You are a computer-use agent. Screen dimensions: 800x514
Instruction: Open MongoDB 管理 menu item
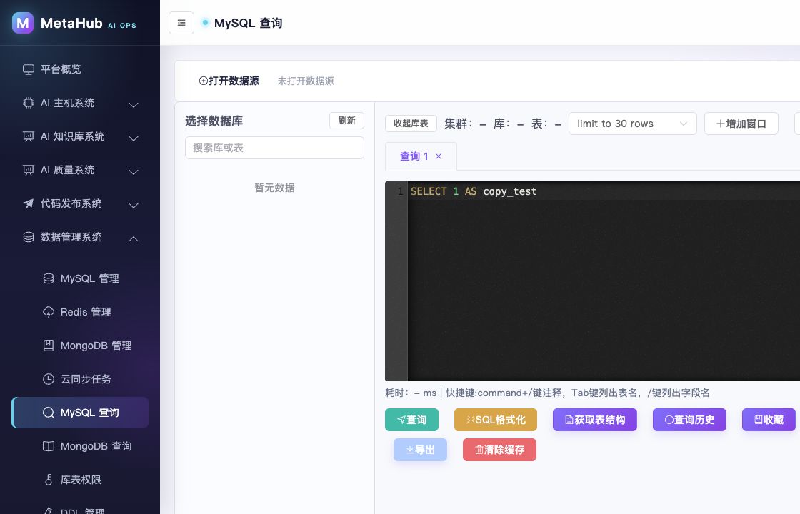[79, 346]
